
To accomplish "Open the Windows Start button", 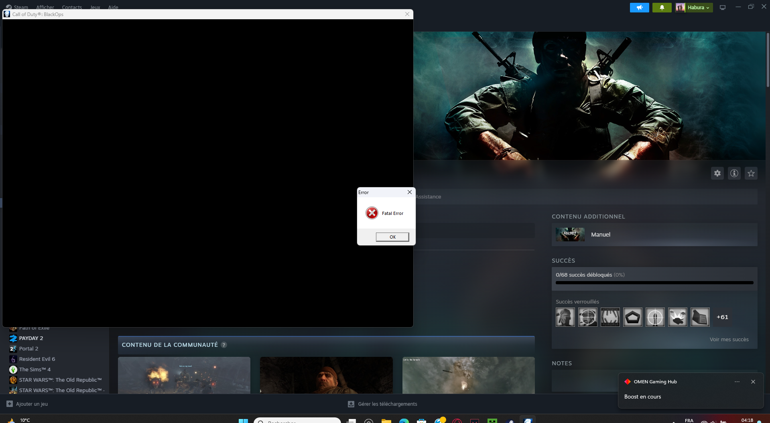I will [x=243, y=421].
